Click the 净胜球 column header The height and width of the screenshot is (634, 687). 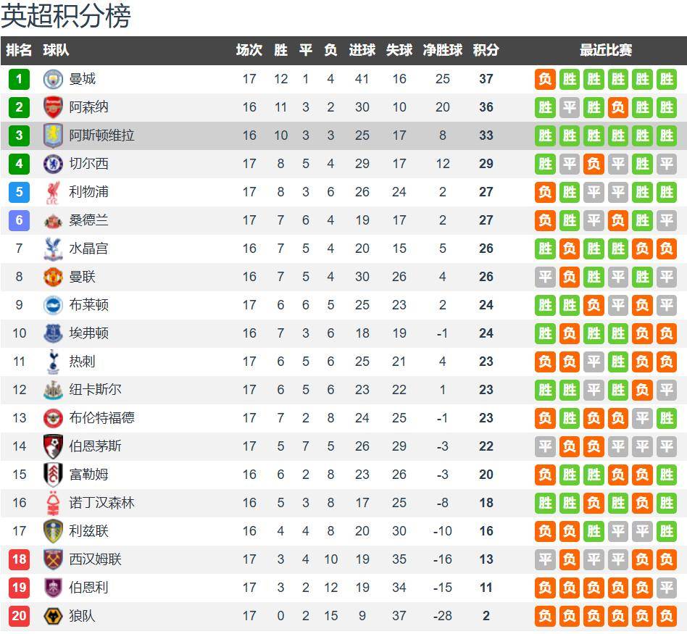[x=443, y=50]
